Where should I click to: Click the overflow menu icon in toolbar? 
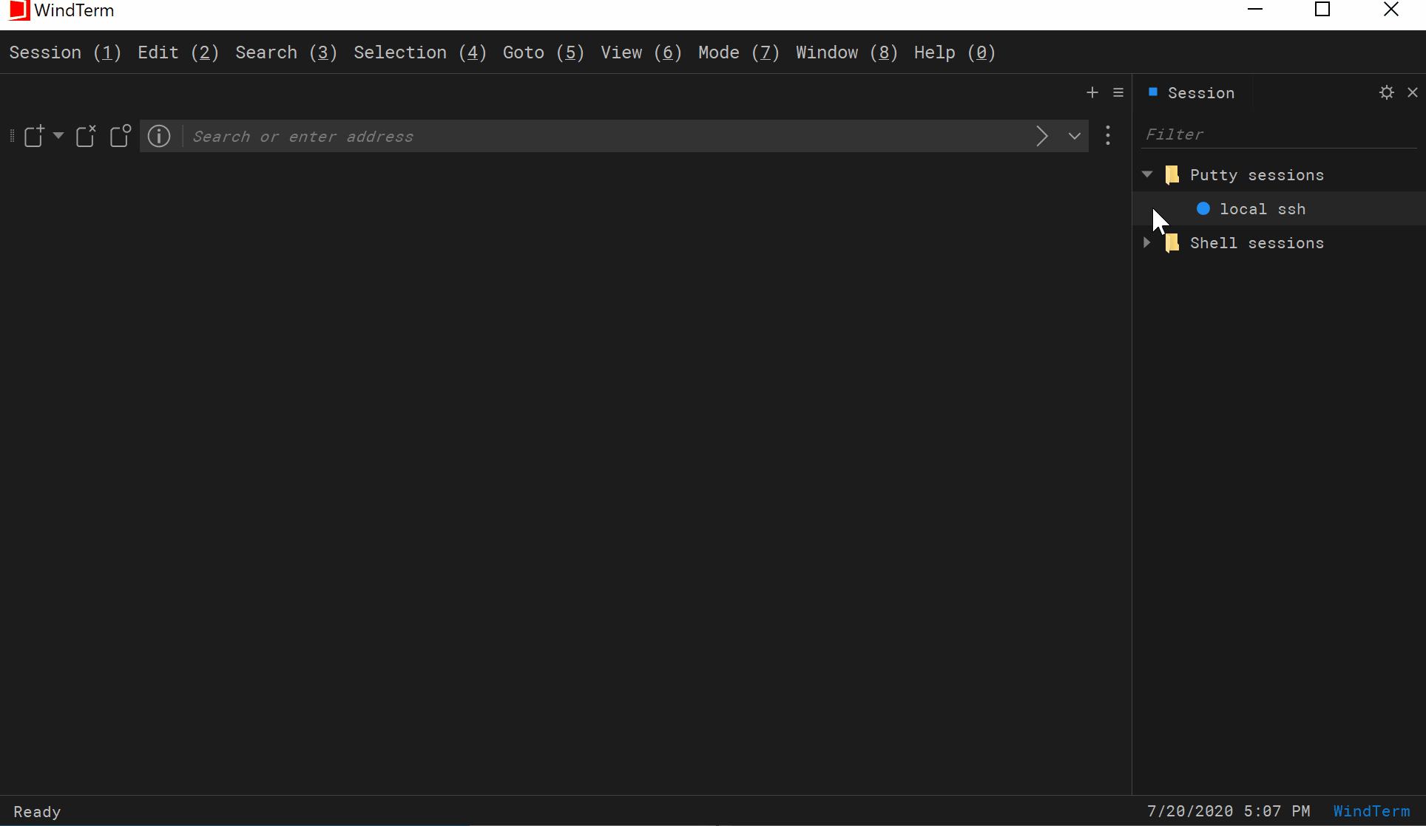tap(1108, 136)
